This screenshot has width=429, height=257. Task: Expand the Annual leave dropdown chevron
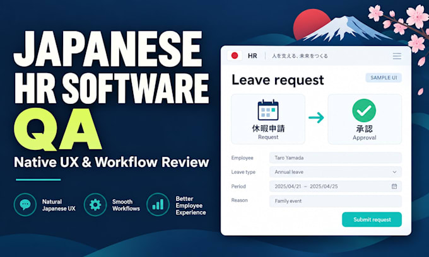tap(394, 172)
